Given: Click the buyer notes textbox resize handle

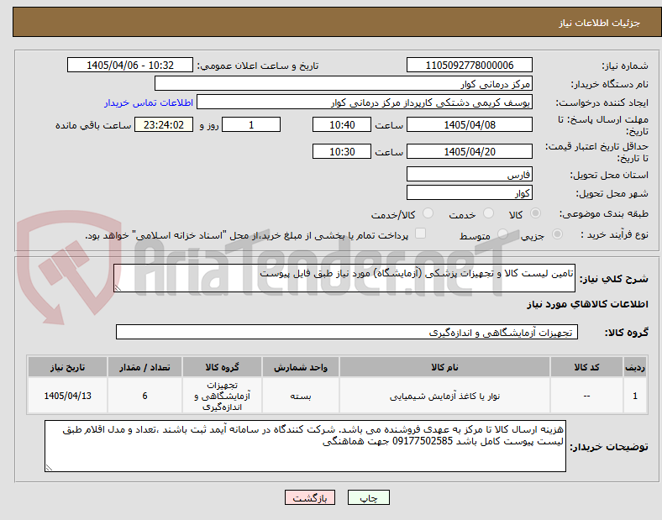Looking at the screenshot, I should (x=49, y=468).
